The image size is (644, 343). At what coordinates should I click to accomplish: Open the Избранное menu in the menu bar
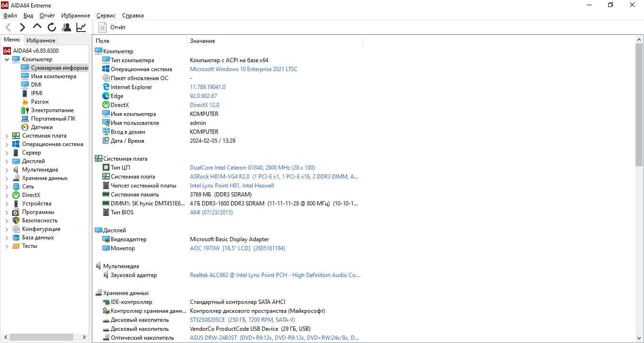75,16
